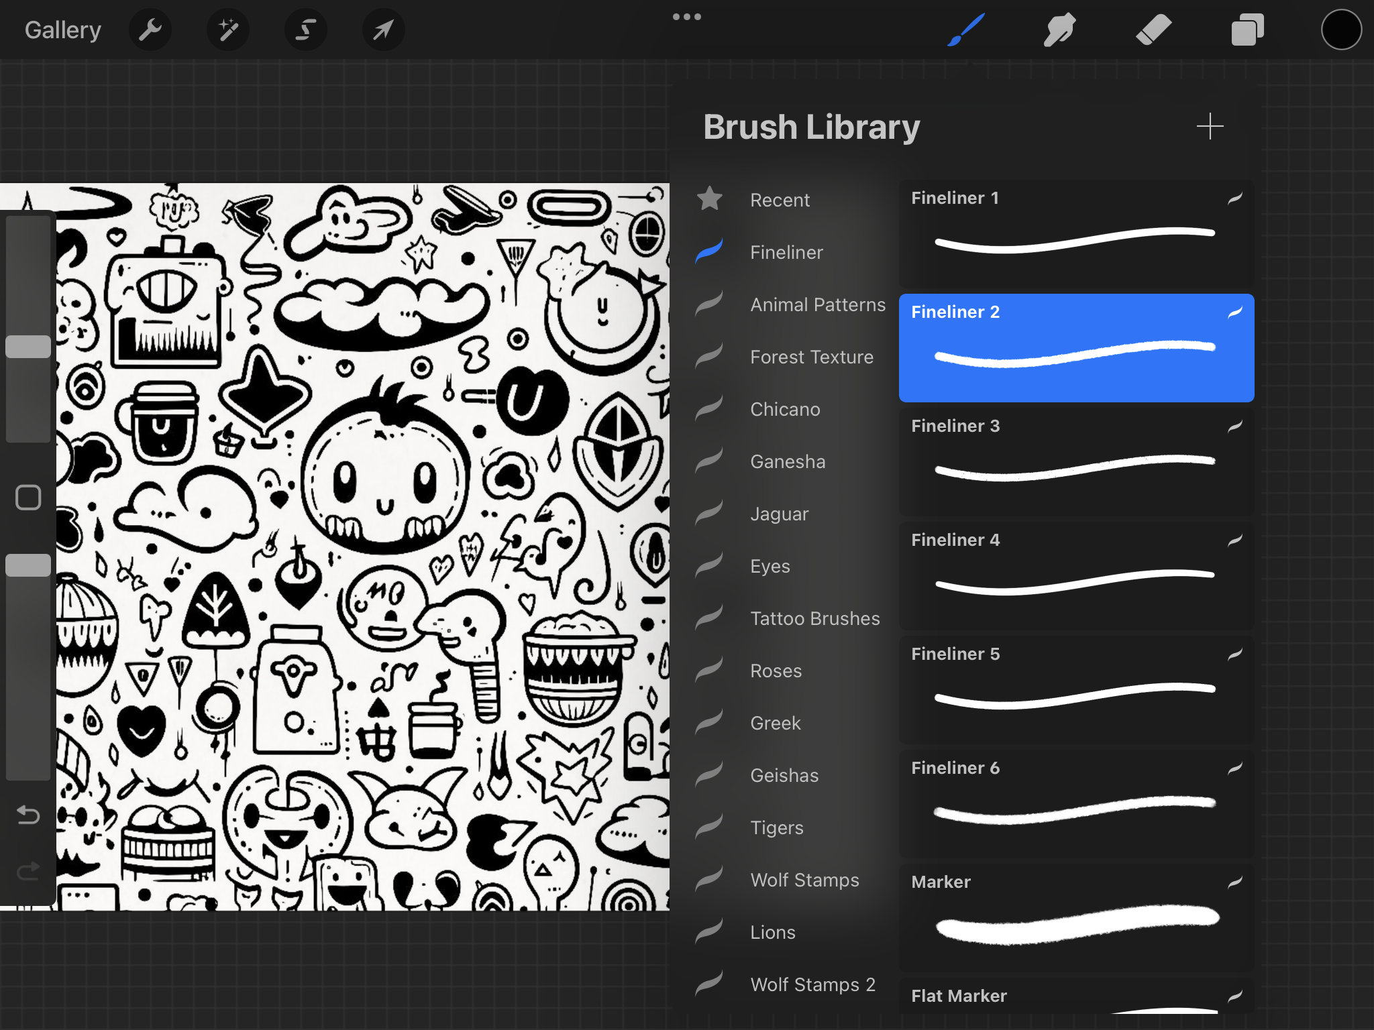The width and height of the screenshot is (1374, 1030).
Task: Tap the redo arrow in sidebar
Action: [x=28, y=871]
